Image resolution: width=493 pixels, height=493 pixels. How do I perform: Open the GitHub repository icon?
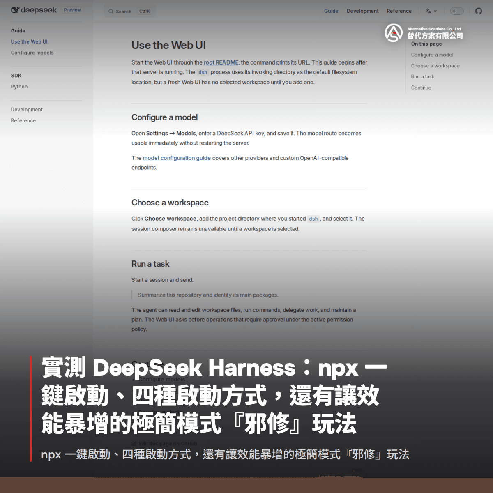point(479,11)
